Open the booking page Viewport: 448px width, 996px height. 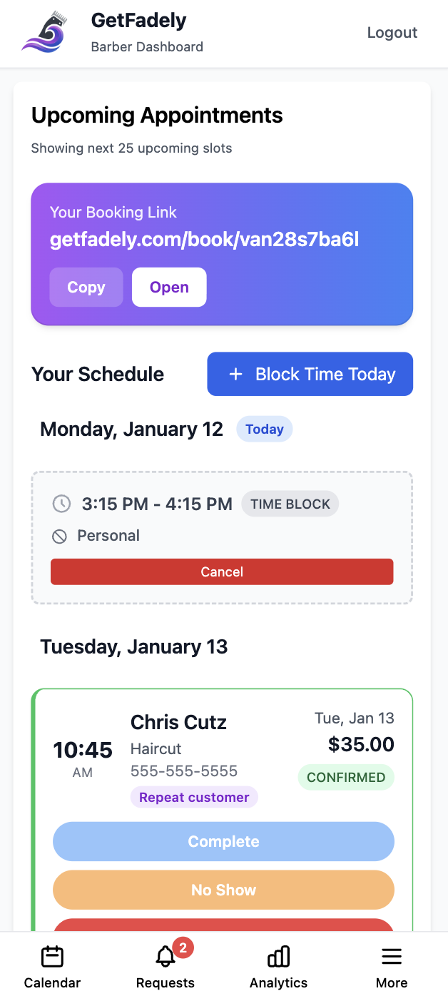(x=169, y=287)
